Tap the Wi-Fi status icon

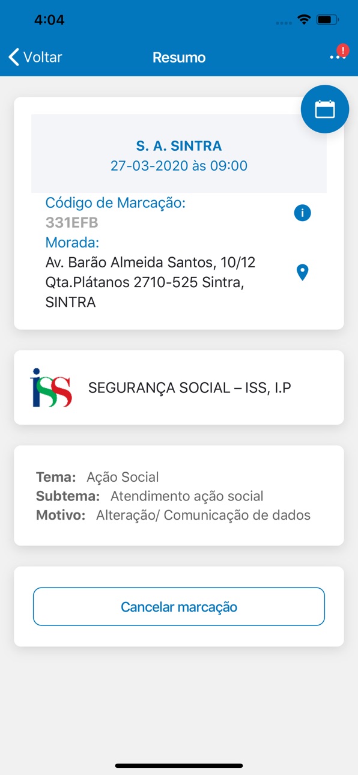coord(304,20)
